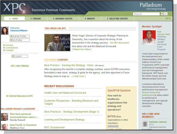Click the BETTER poll result bar

click(113, 126)
